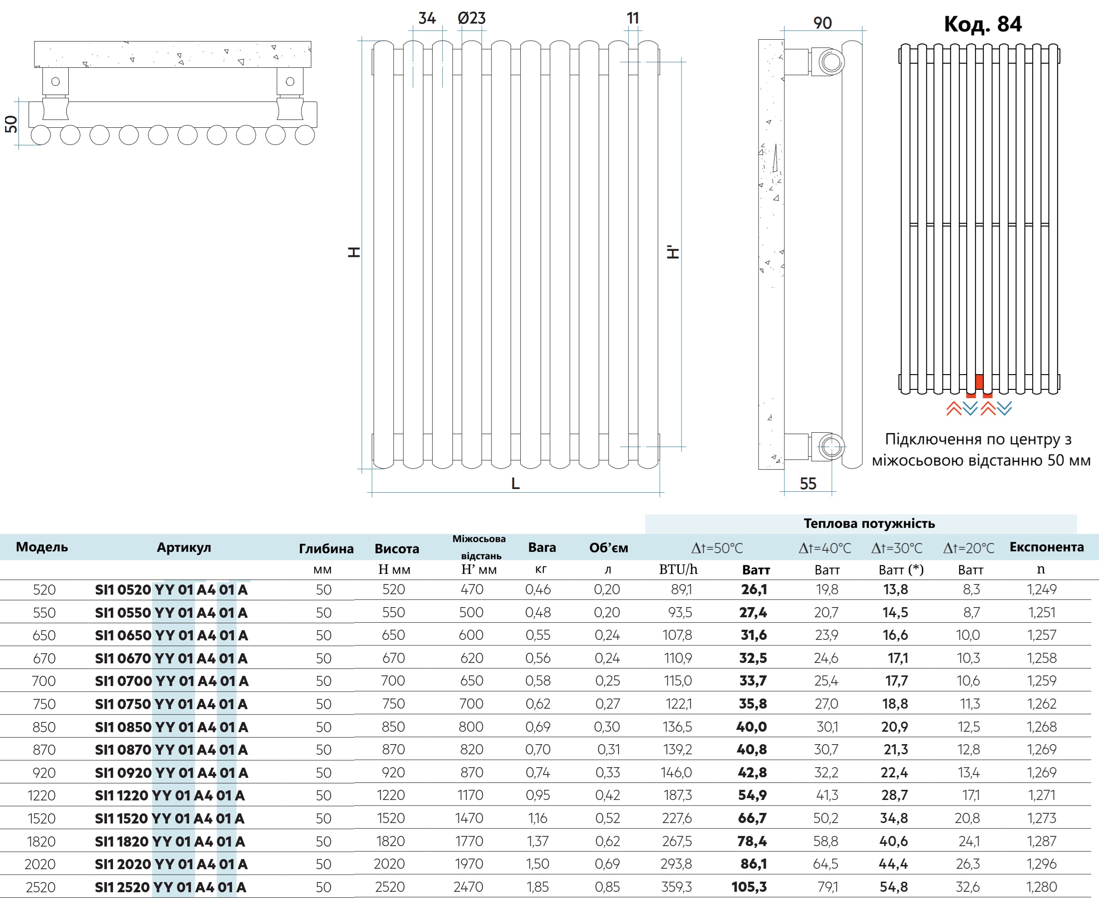This screenshot has height=901, width=1099.
Task: Click the '107,8' BTU/h value for model 650
Action: [677, 635]
